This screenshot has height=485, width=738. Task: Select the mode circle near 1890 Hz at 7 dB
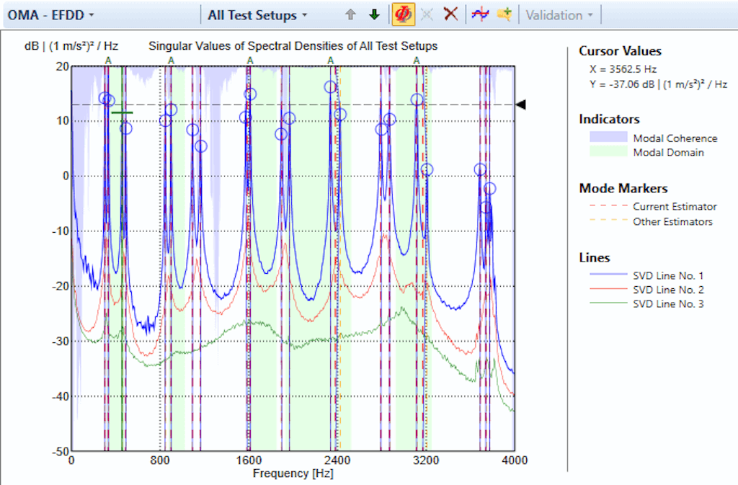pos(281,135)
